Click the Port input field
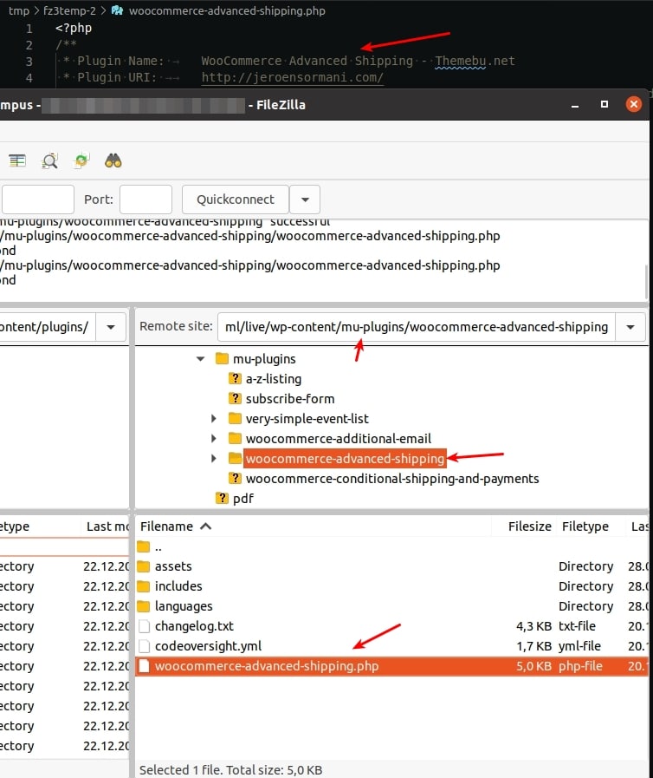The image size is (653, 778). coord(145,199)
